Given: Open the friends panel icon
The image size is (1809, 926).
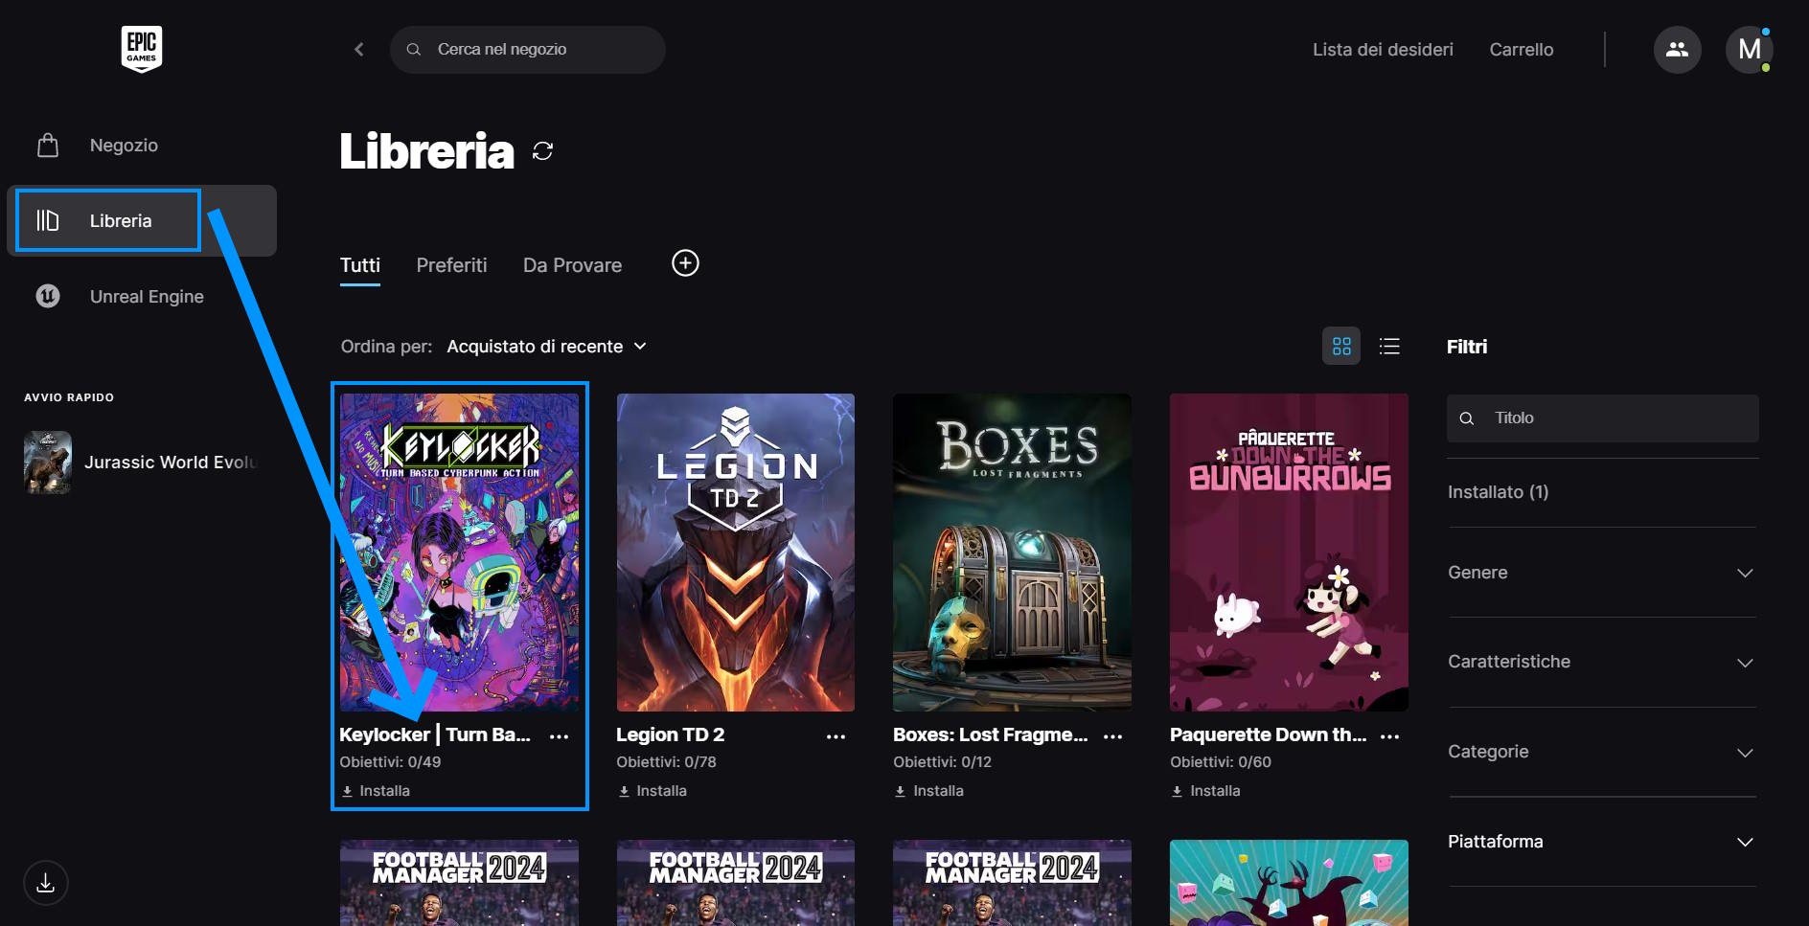Looking at the screenshot, I should tap(1677, 49).
